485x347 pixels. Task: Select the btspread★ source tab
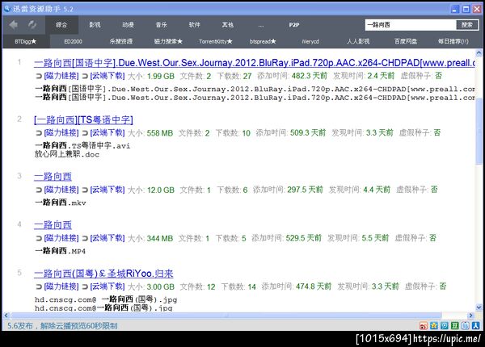pos(263,41)
